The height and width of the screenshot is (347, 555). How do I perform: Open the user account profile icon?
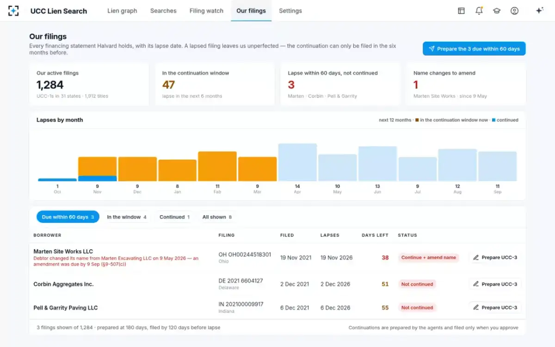click(514, 11)
